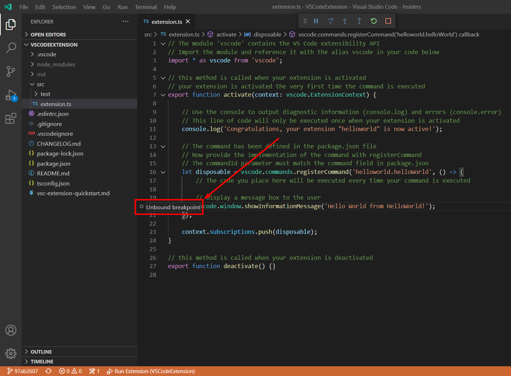Stop the debug session
Image resolution: width=511 pixels, height=376 pixels.
[388, 21]
